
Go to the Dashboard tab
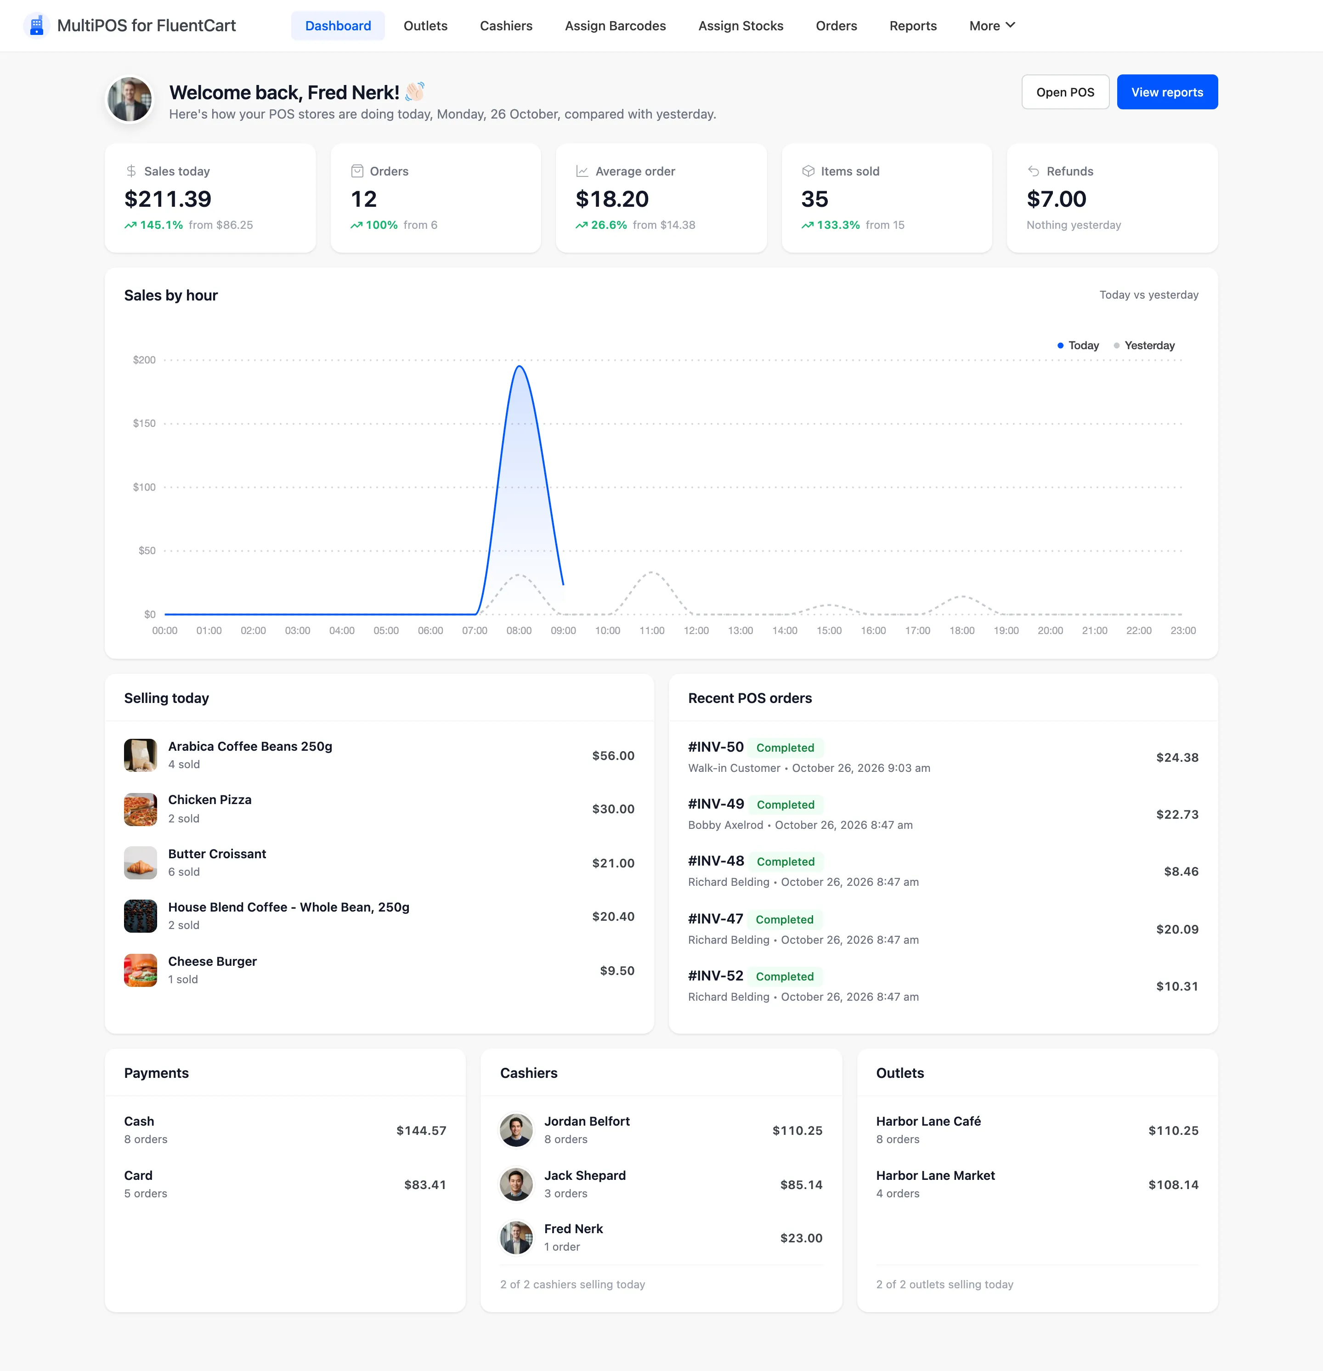(x=338, y=26)
